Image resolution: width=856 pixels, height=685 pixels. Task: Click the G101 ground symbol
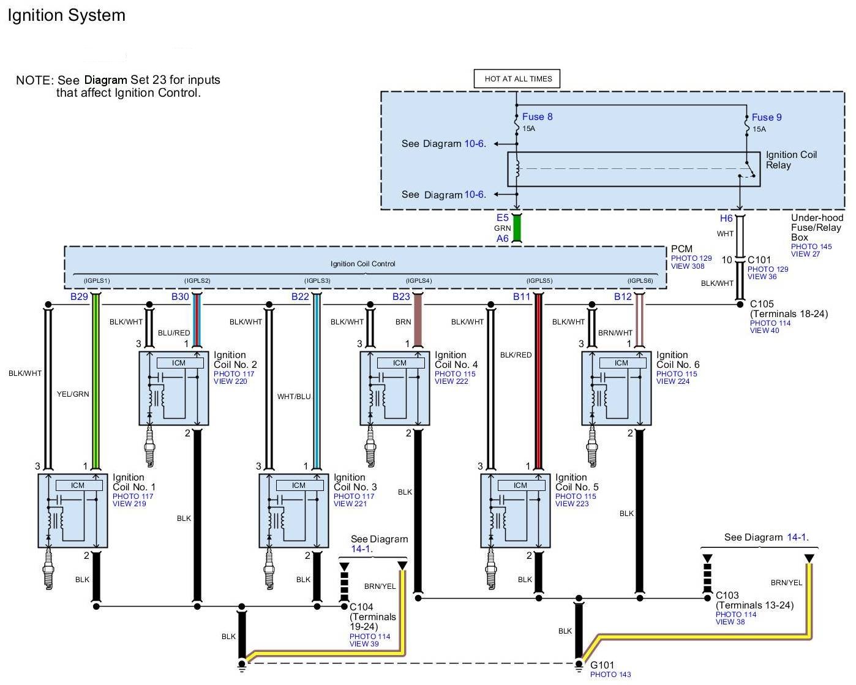(x=579, y=665)
